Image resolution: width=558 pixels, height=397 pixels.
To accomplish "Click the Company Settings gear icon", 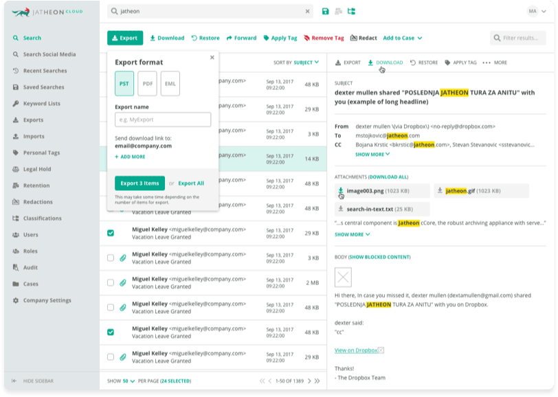I will [x=16, y=300].
